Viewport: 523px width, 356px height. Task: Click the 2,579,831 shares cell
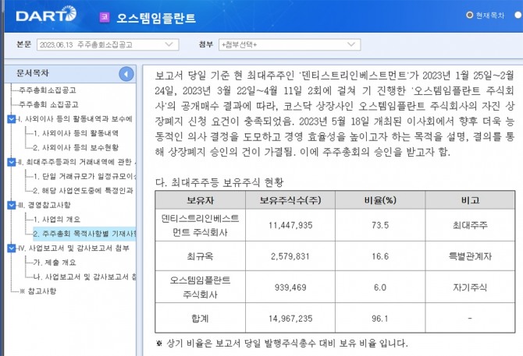[x=290, y=256]
